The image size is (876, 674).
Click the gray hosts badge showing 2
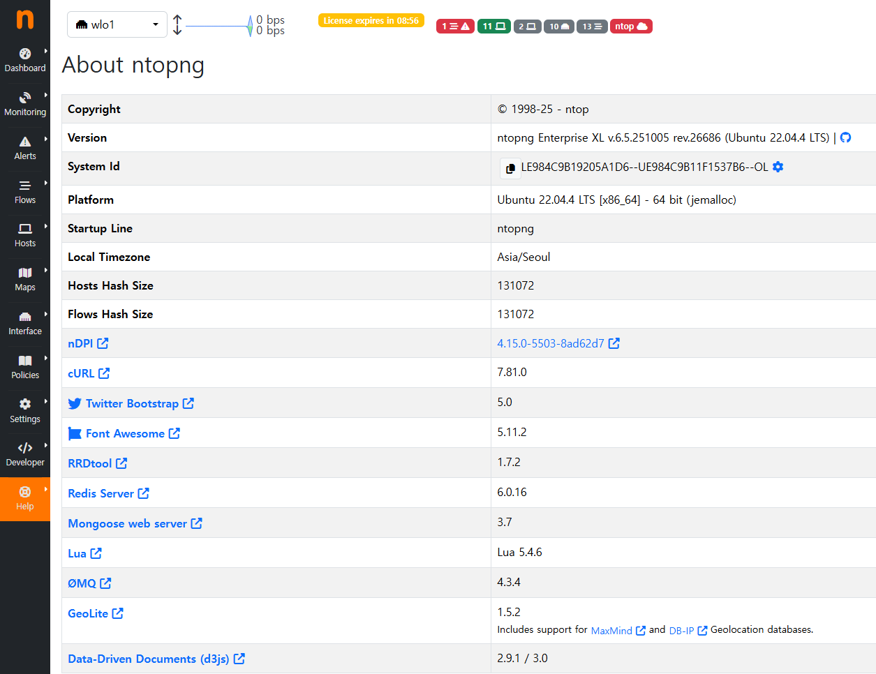pyautogui.click(x=527, y=27)
